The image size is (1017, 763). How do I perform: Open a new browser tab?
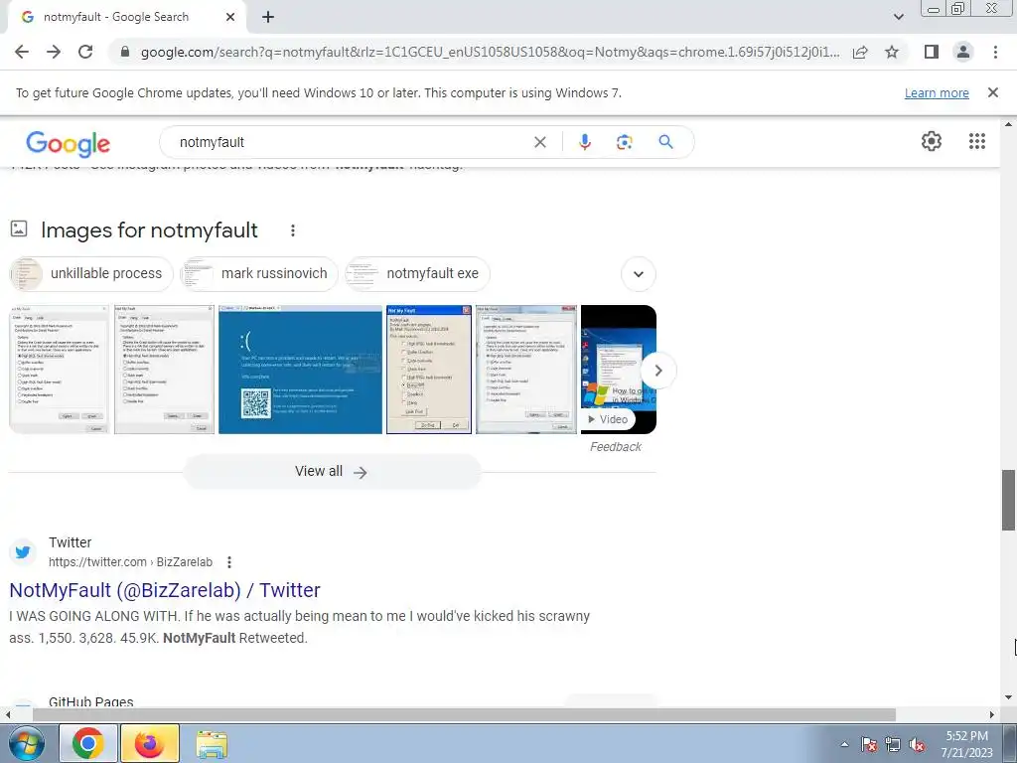[x=268, y=17]
